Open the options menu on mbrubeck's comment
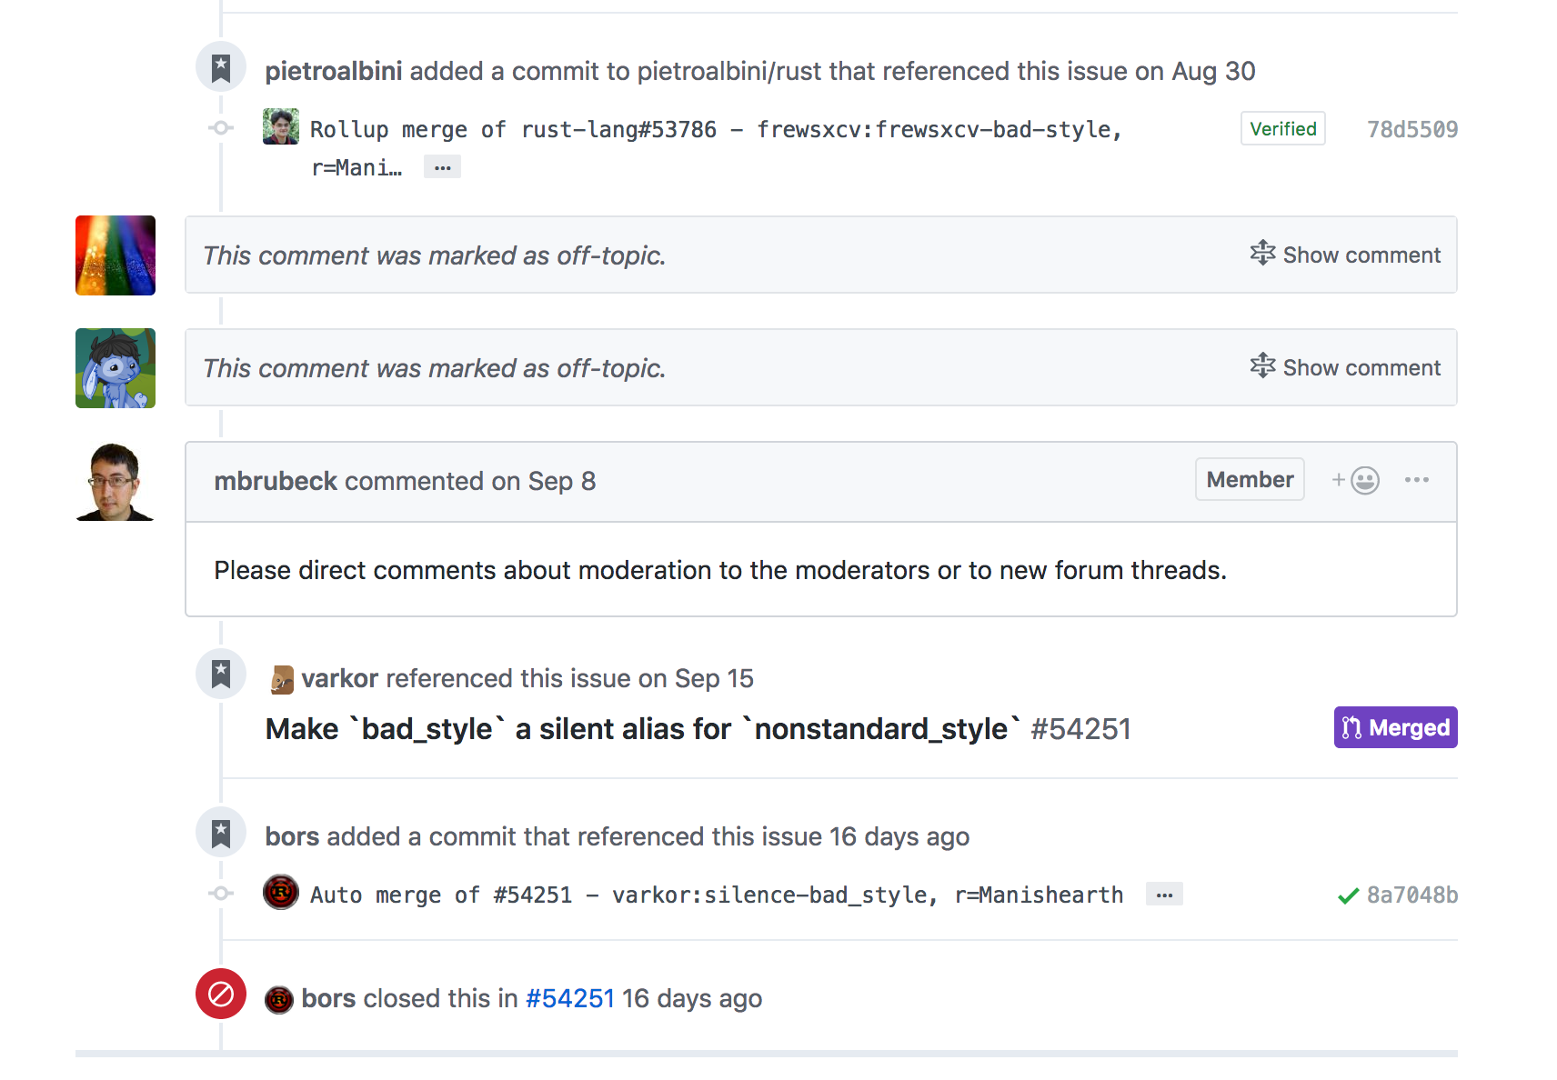Screen dimensions: 1557x1080 [1417, 480]
